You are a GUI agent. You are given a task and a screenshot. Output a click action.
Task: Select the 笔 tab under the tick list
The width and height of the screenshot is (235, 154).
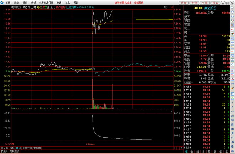[x=186, y=152]
